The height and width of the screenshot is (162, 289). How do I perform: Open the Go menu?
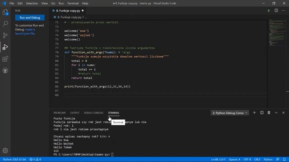click(x=53, y=3)
